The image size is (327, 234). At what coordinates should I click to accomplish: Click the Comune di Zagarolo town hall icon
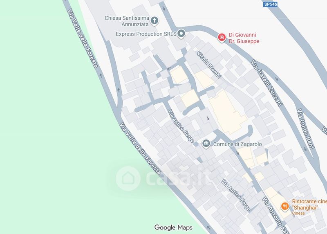pyautogui.click(x=206, y=144)
